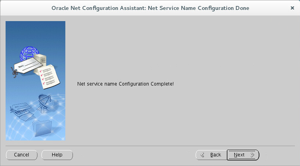300x166 pixels.
Task: Close the configuration window with X
Action: click(x=292, y=8)
